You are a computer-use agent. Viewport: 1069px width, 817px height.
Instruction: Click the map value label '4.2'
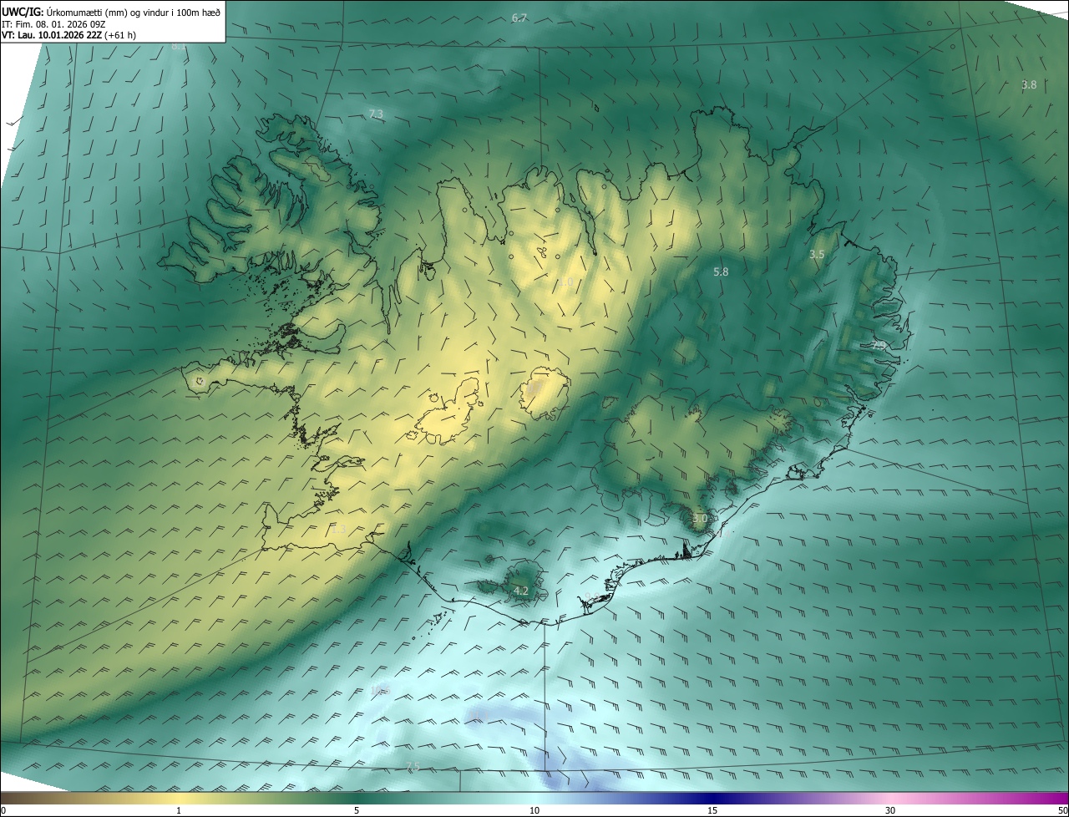tap(521, 591)
